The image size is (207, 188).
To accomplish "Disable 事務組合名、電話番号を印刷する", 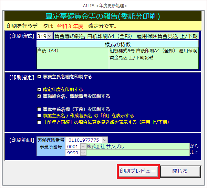I will coord(39,96).
